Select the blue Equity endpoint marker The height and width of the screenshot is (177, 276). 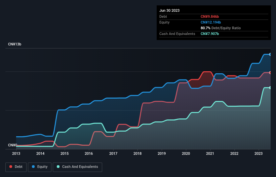pyautogui.click(x=270, y=55)
